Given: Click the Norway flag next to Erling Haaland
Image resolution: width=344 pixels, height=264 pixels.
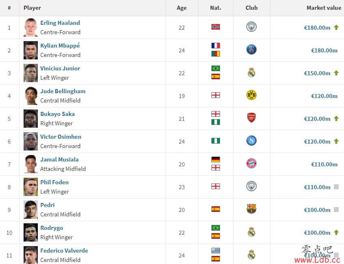Looking at the screenshot, I should point(216,27).
